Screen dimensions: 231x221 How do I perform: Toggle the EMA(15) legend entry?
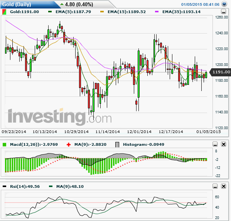[123, 12]
